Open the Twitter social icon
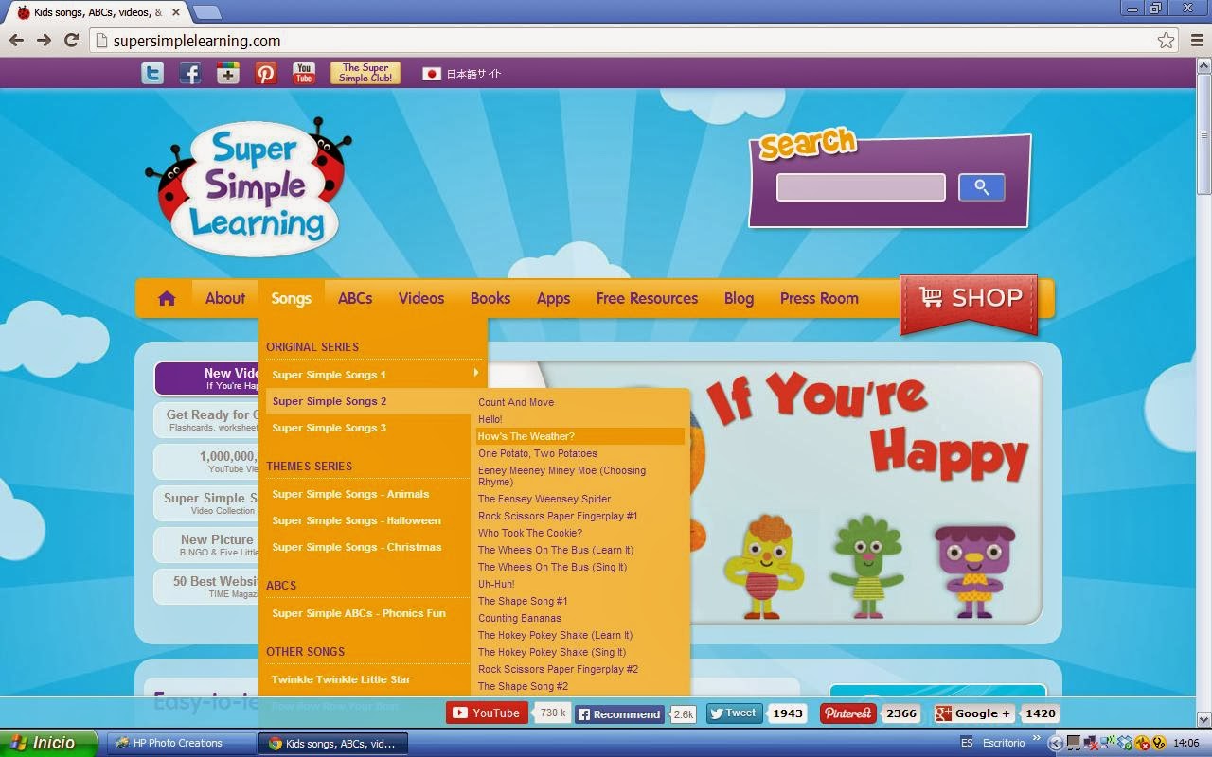Viewport: 1212px width, 757px height. (152, 73)
